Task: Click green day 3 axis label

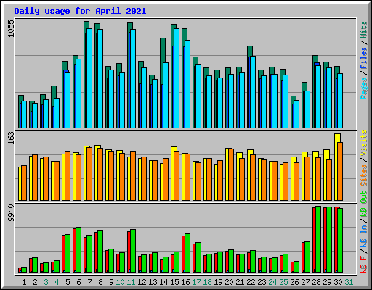Action: pyautogui.click(x=46, y=282)
